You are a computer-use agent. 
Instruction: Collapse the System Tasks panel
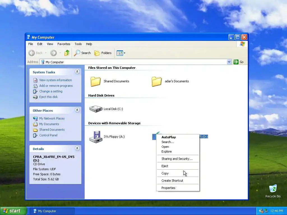tap(77, 72)
